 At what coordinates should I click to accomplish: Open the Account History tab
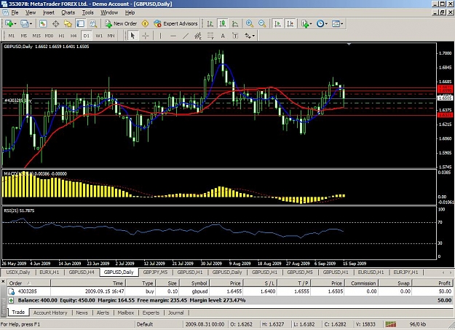pyautogui.click(x=50, y=313)
